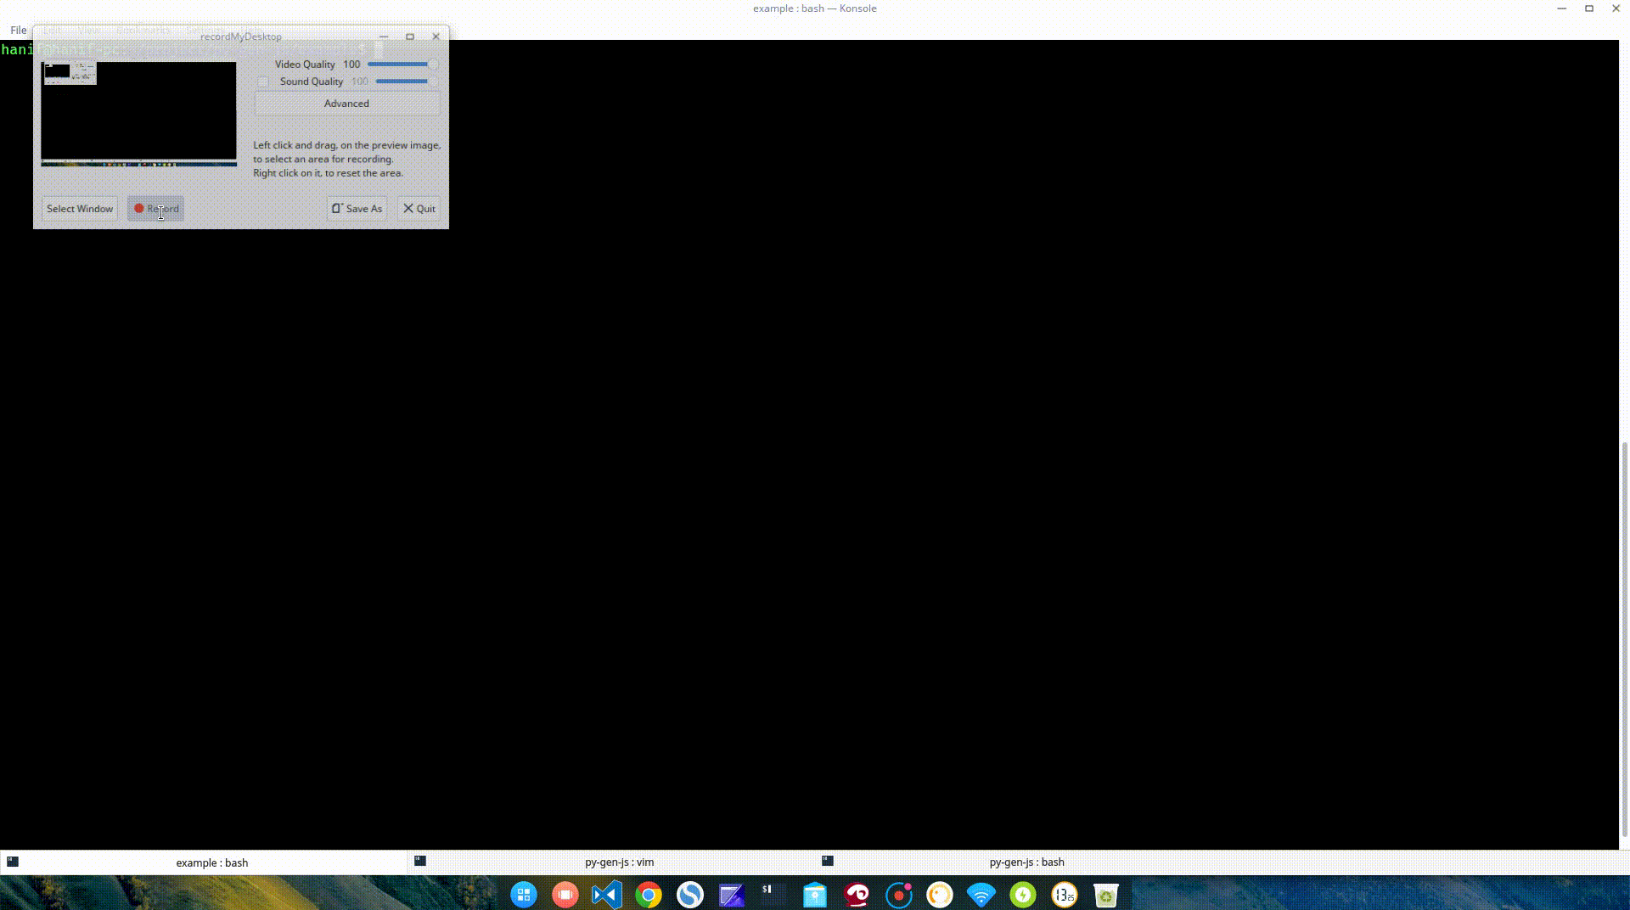Viewport: 1630px width, 910px height.
Task: Click the Video Quality slider
Action: click(403, 65)
